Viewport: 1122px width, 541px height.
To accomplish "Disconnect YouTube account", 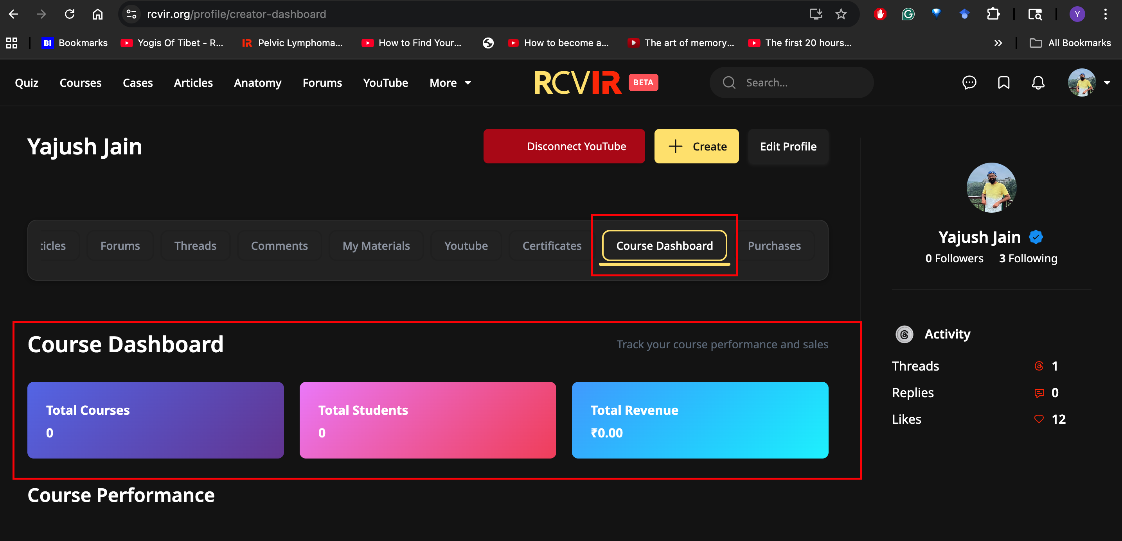I will (x=564, y=146).
